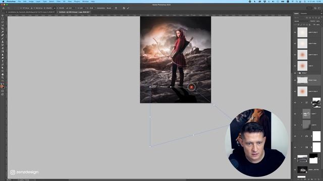Select the Clone Stamp tool
This screenshot has width=323, height=181.
coord(3,42)
